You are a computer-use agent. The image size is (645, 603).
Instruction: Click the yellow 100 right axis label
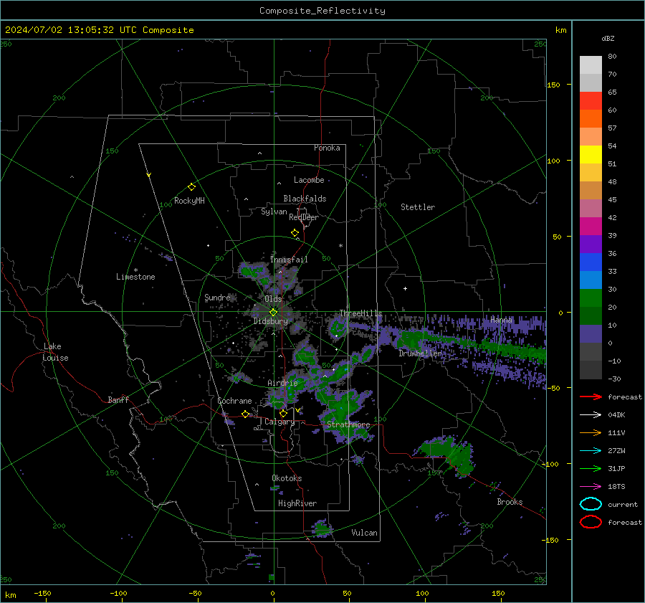point(553,161)
